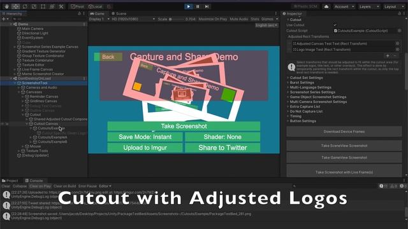
Task: Toggle the Inspector lock icon
Action: click(400, 13)
